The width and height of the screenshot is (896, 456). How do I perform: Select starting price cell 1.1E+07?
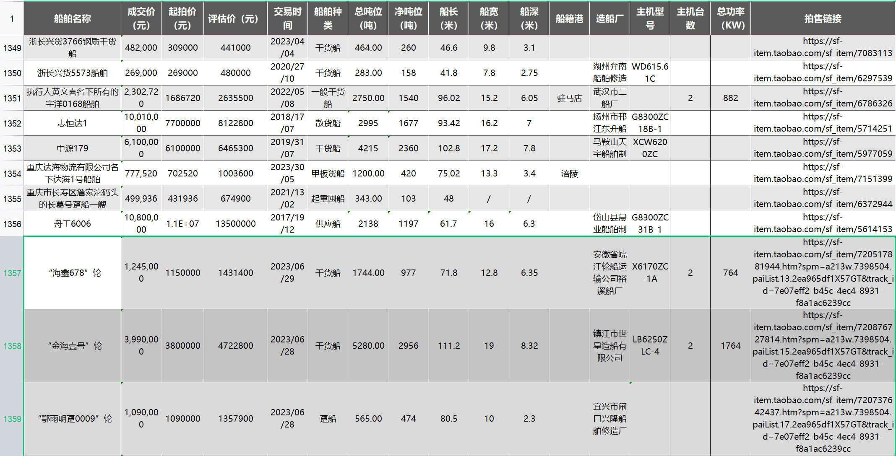click(x=182, y=224)
